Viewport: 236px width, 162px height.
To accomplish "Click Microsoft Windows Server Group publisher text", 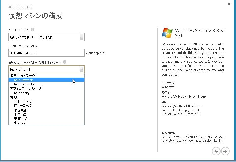I will (x=183, y=97).
